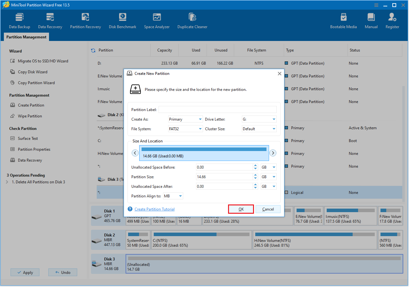Image resolution: width=409 pixels, height=287 pixels.
Task: Open the Register option
Action: pos(392,20)
